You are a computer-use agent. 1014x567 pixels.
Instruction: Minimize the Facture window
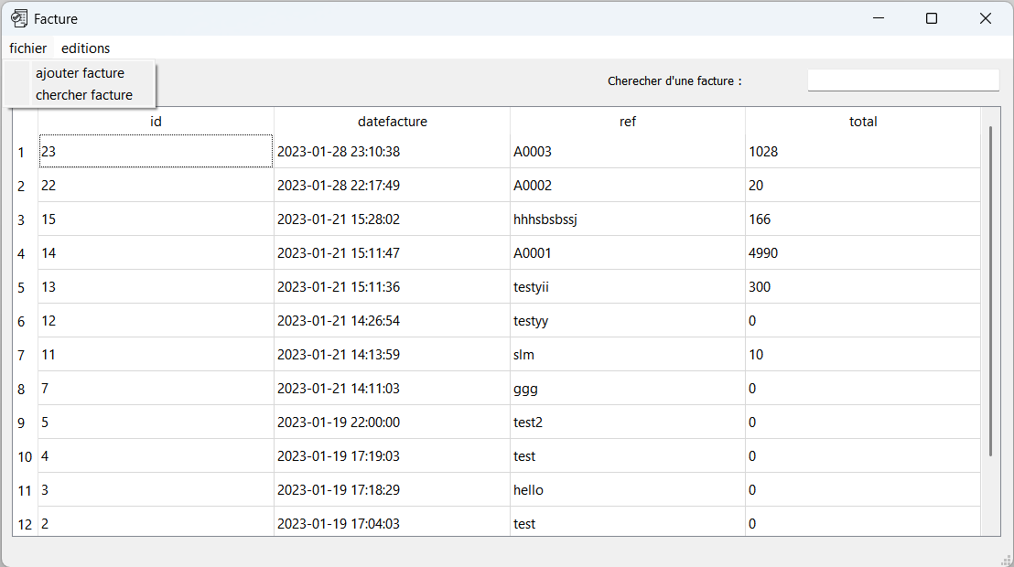coord(879,18)
